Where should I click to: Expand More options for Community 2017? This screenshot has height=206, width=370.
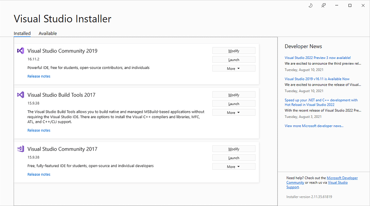[x=234, y=166]
